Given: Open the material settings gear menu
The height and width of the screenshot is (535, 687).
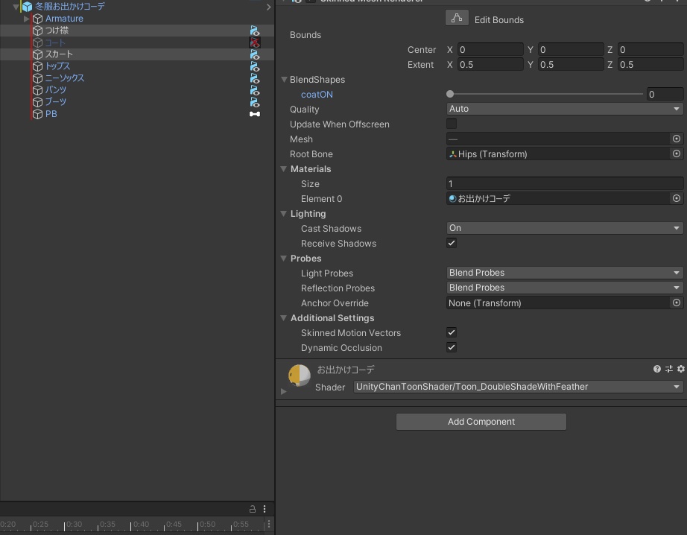Looking at the screenshot, I should (681, 369).
